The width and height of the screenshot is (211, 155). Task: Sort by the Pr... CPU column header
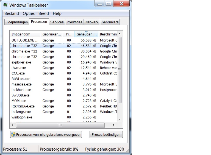[x=68, y=34]
